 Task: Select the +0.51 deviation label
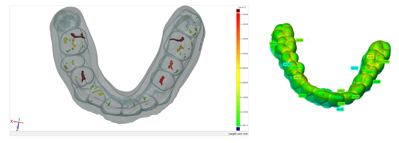[302, 96]
